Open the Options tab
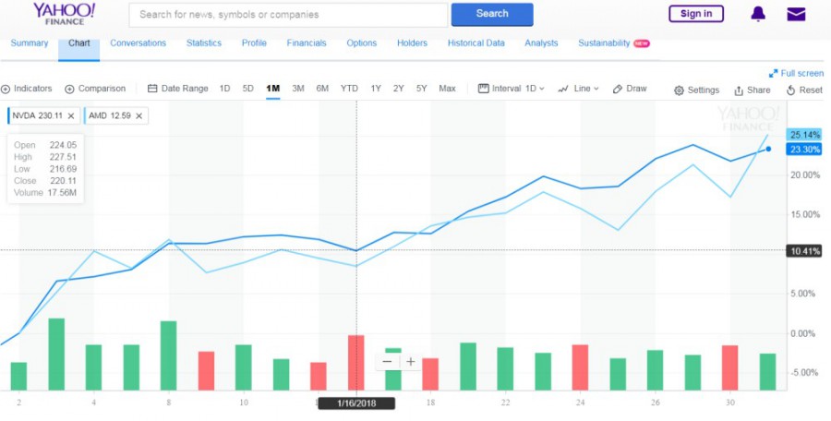Image resolution: width=831 pixels, height=421 pixels. point(361,43)
